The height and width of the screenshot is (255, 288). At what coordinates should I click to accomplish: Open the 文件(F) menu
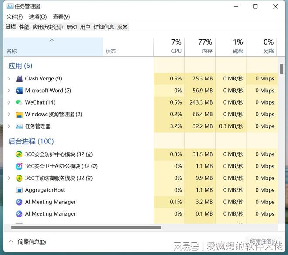(x=14, y=17)
